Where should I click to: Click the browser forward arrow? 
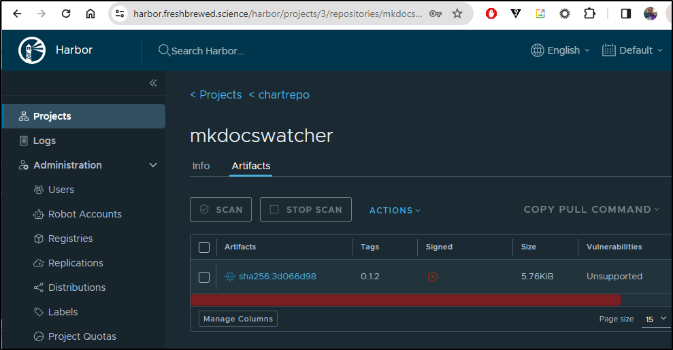point(42,14)
